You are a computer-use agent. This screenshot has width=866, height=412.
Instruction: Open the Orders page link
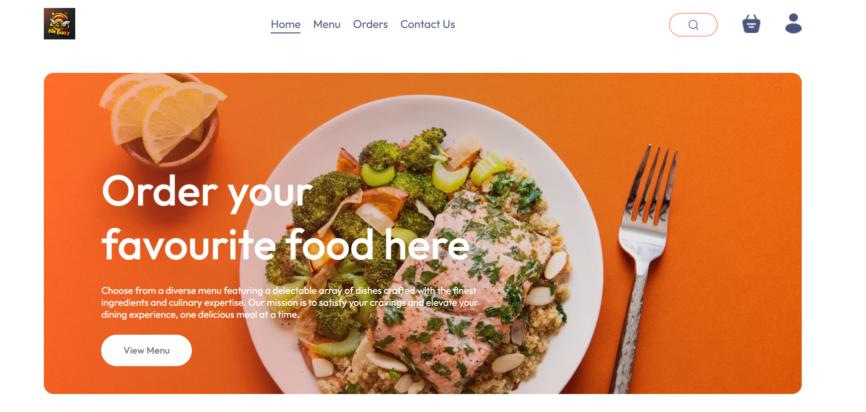370,24
